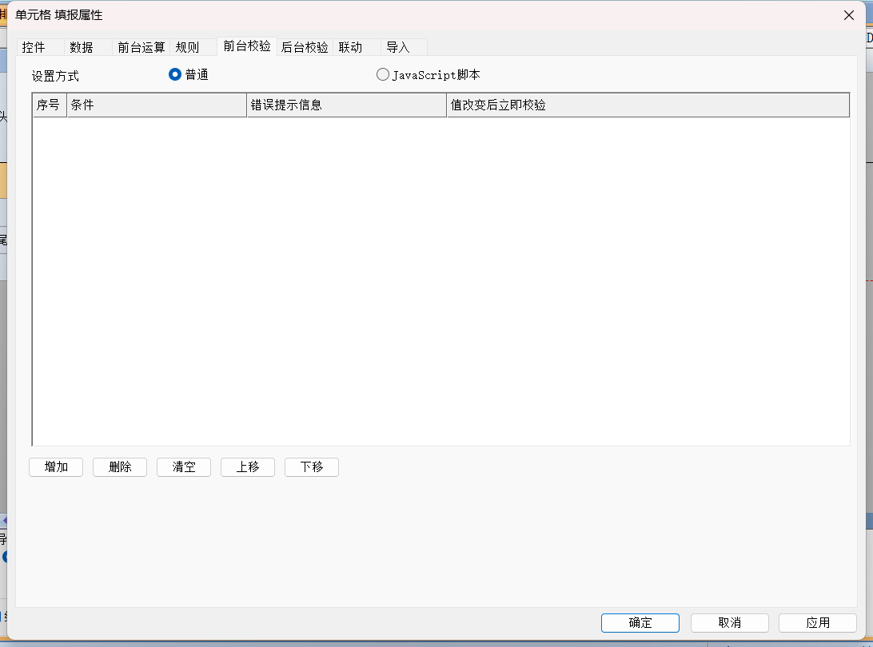Clear all rows with 清空
Image resolution: width=873 pixels, height=647 pixels.
pos(184,467)
